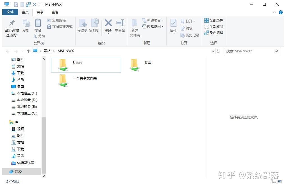This screenshot has height=187, width=286.
Task: Open the Users shared folder
Action: [x=64, y=65]
